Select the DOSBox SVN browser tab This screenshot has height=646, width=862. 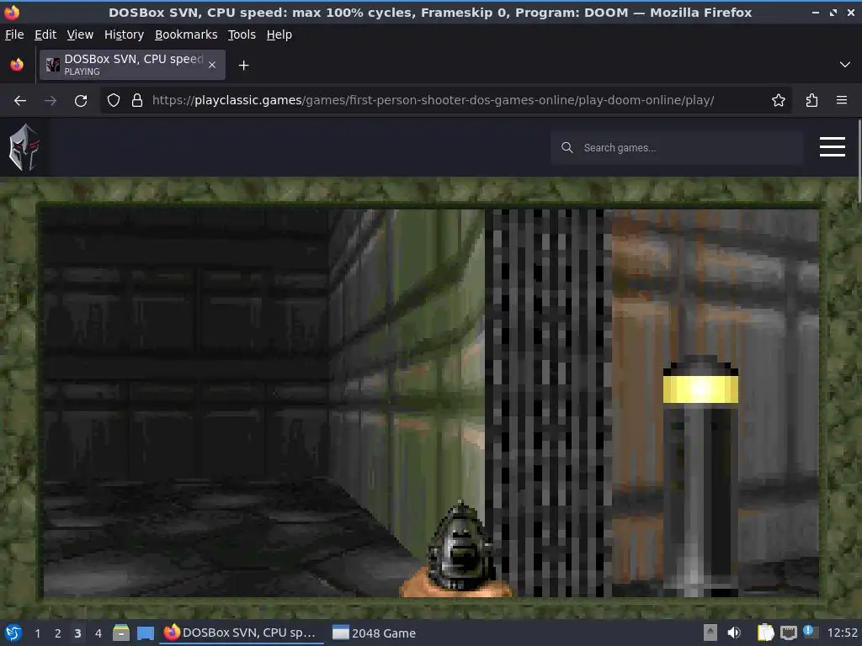point(132,65)
